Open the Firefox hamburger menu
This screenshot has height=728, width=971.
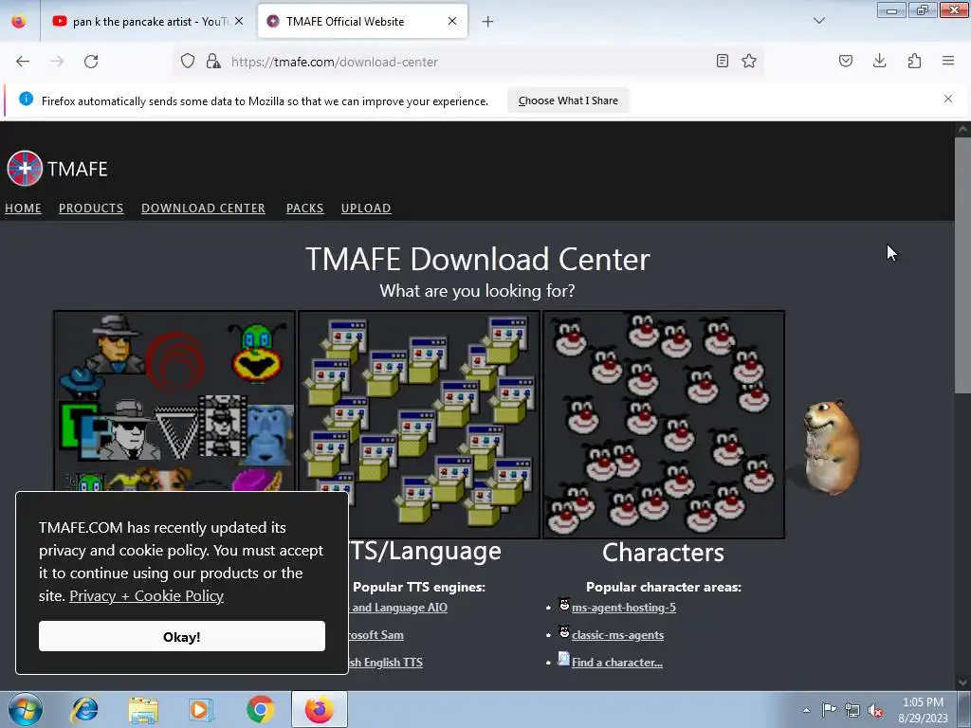click(x=948, y=62)
